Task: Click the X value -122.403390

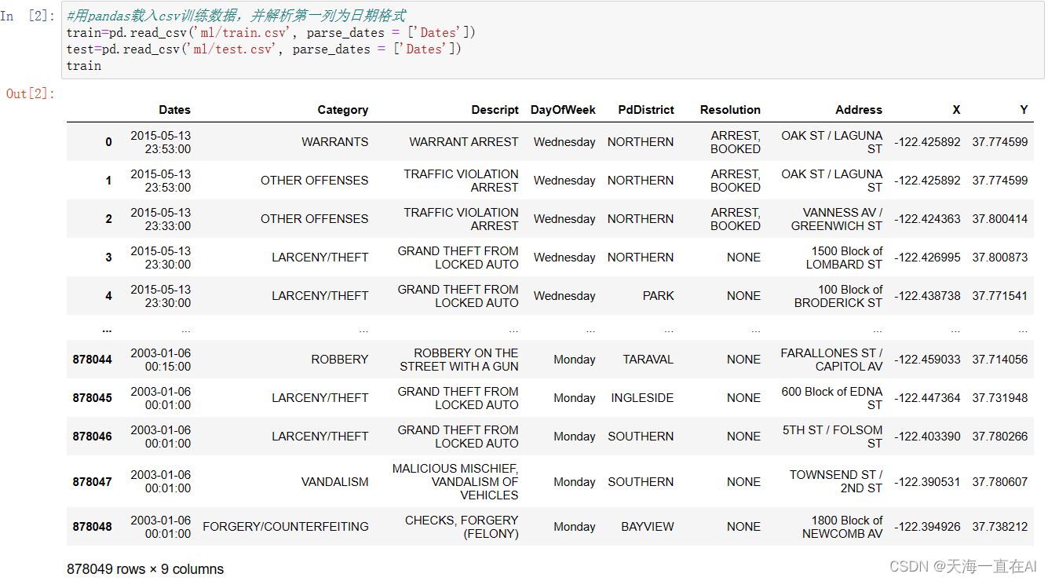Action: [x=927, y=437]
